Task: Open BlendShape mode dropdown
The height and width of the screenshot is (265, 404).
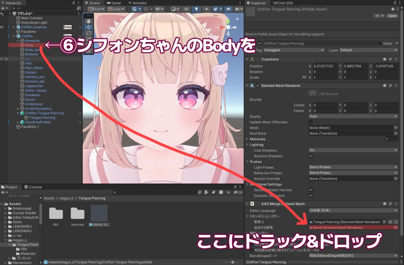Action: (x=353, y=256)
